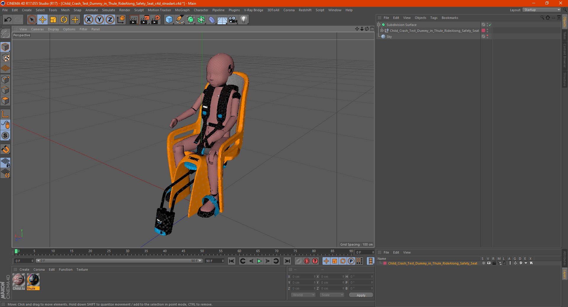Click Render View clapperboard icon
This screenshot has width=568, height=307.
(134, 20)
